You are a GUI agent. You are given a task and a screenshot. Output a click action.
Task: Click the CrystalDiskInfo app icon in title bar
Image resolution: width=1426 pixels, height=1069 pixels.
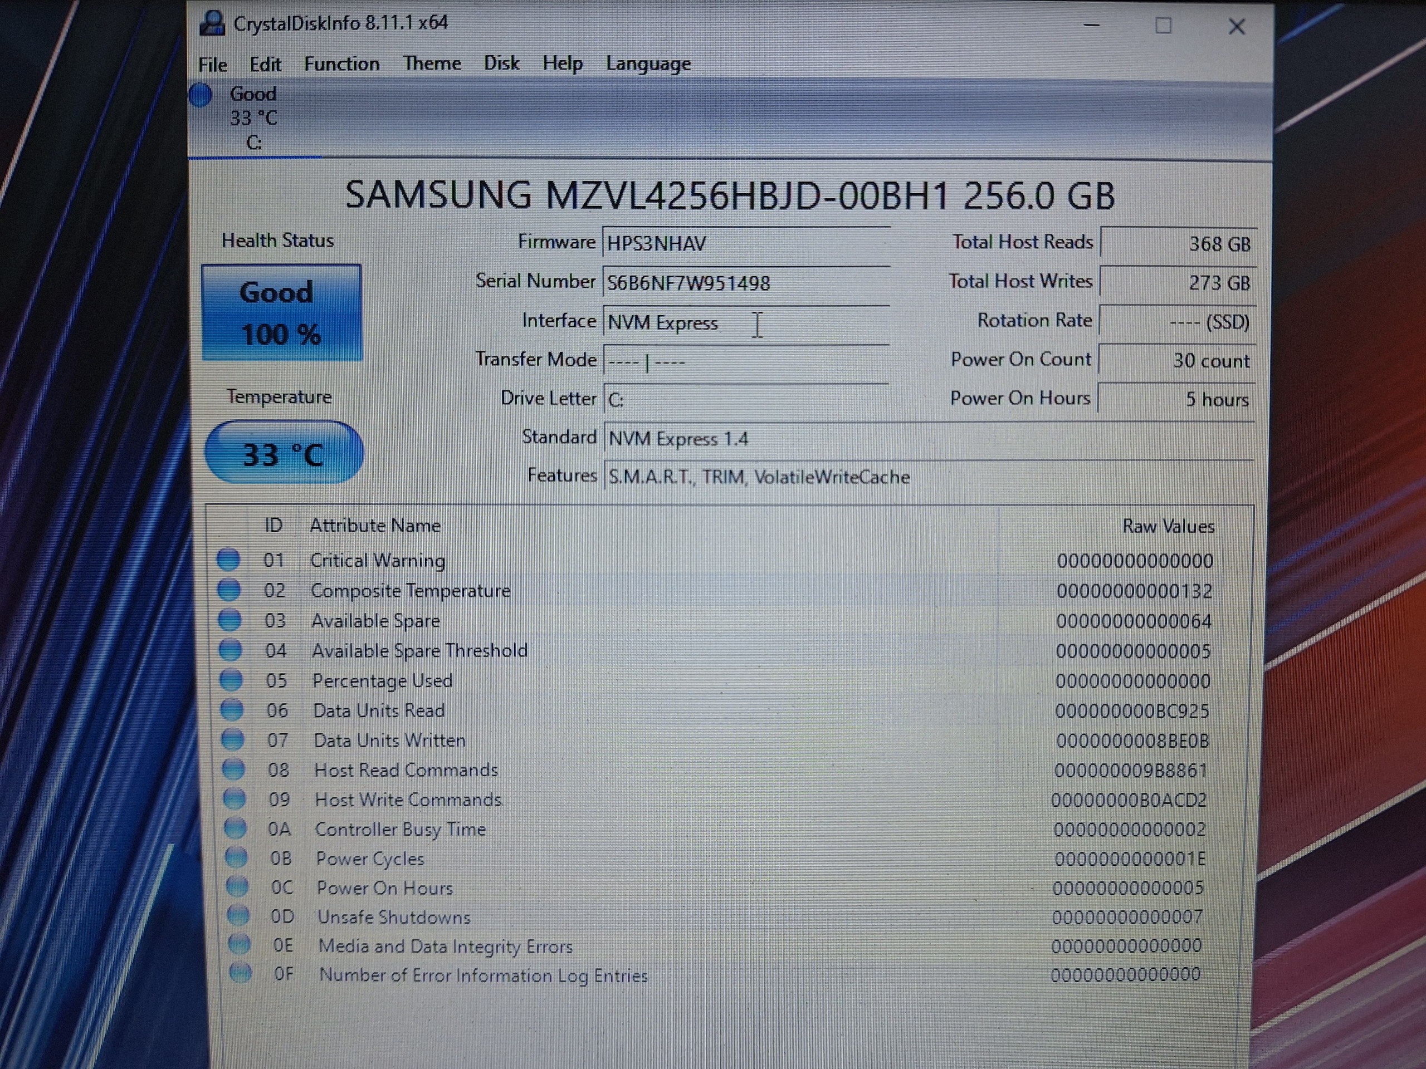(x=212, y=23)
